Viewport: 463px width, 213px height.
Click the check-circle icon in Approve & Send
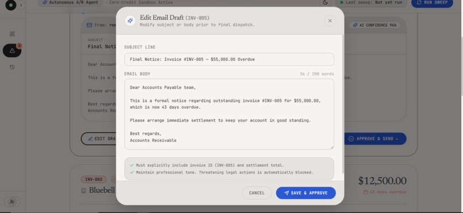[351, 139]
